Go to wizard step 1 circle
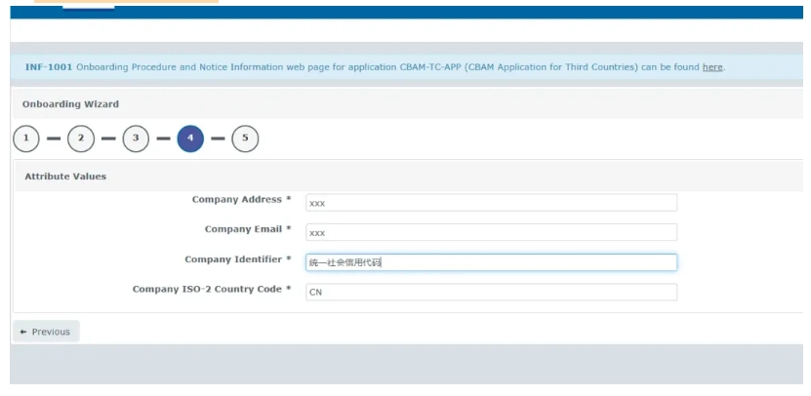The width and height of the screenshot is (811, 396). (x=26, y=139)
